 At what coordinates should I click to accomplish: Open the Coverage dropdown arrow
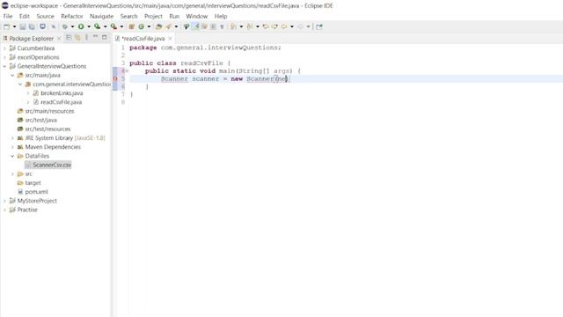[x=106, y=26]
